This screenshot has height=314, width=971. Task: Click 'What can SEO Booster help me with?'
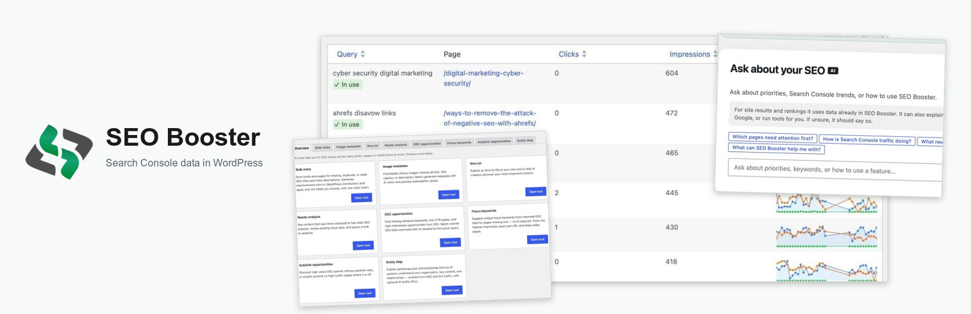coord(776,149)
